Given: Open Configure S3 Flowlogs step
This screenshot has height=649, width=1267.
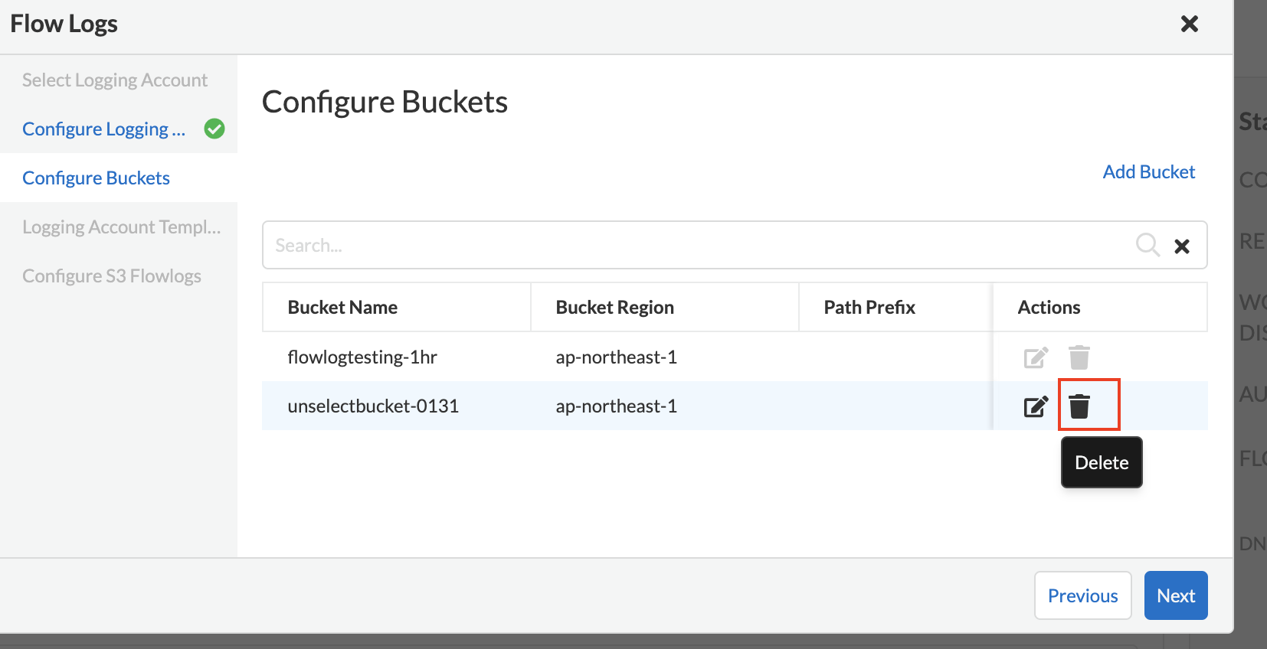Looking at the screenshot, I should click(112, 276).
